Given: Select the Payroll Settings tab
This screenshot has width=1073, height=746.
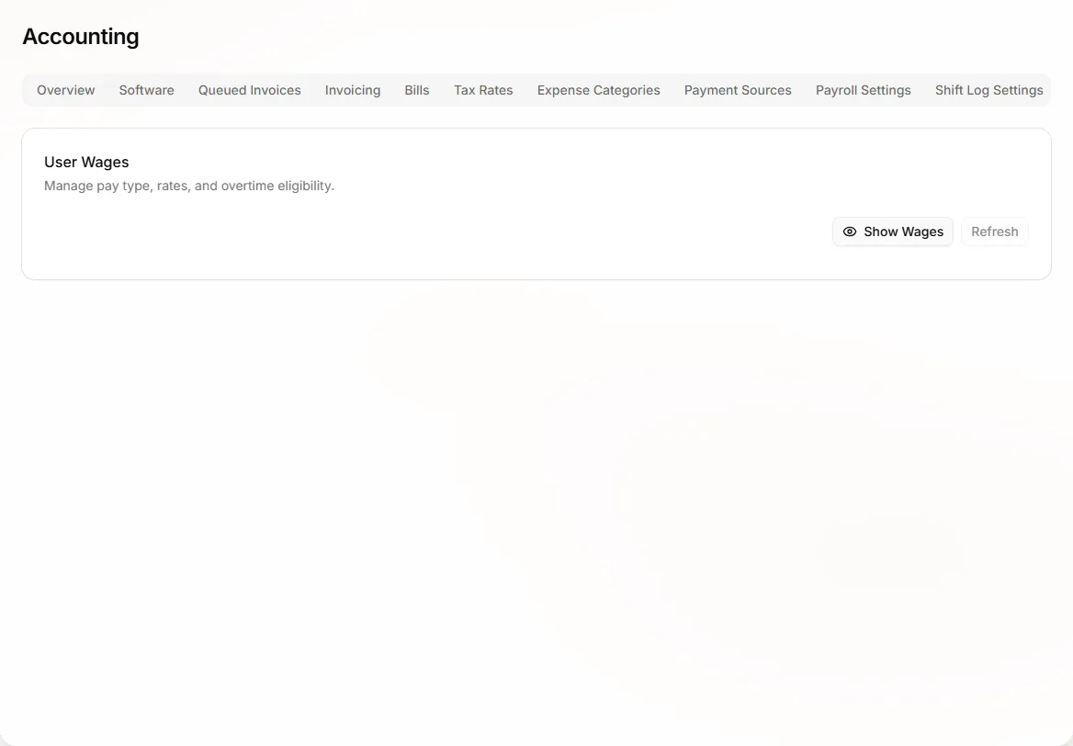Looking at the screenshot, I should click(x=863, y=90).
